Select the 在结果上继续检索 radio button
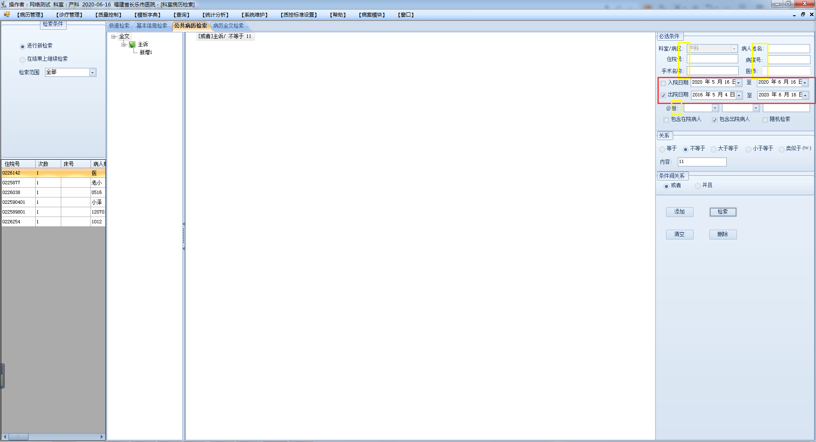 tap(23, 59)
